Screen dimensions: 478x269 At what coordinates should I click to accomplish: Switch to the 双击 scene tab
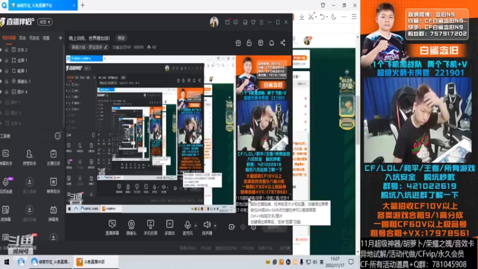click(x=22, y=38)
